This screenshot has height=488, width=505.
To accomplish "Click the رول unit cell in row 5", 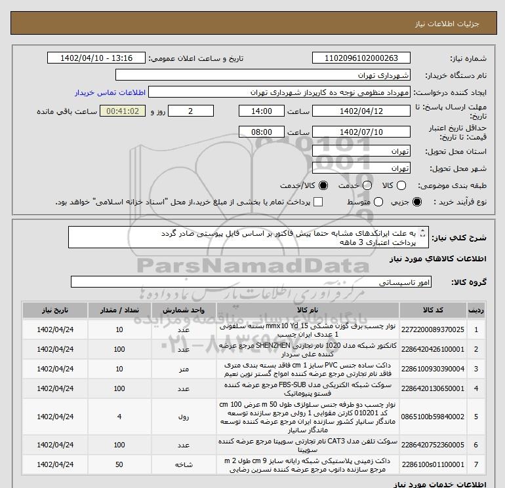I will click(184, 417).
